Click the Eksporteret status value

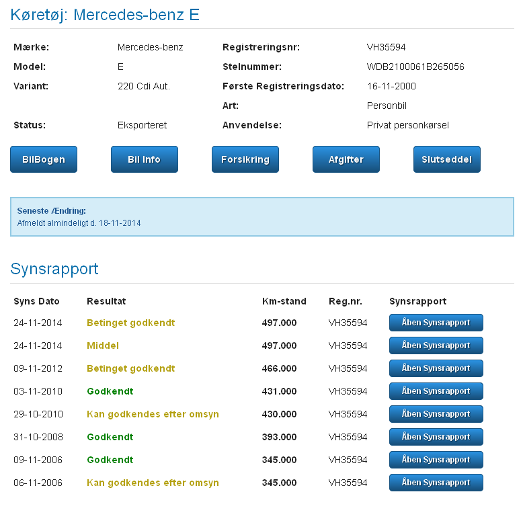142,125
